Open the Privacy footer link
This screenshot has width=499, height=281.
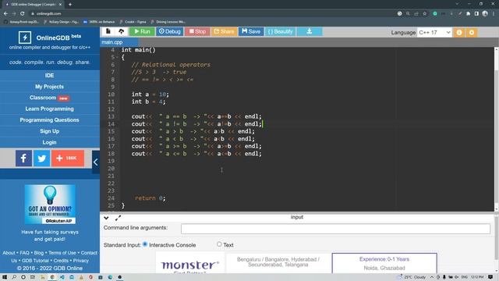[x=81, y=260]
